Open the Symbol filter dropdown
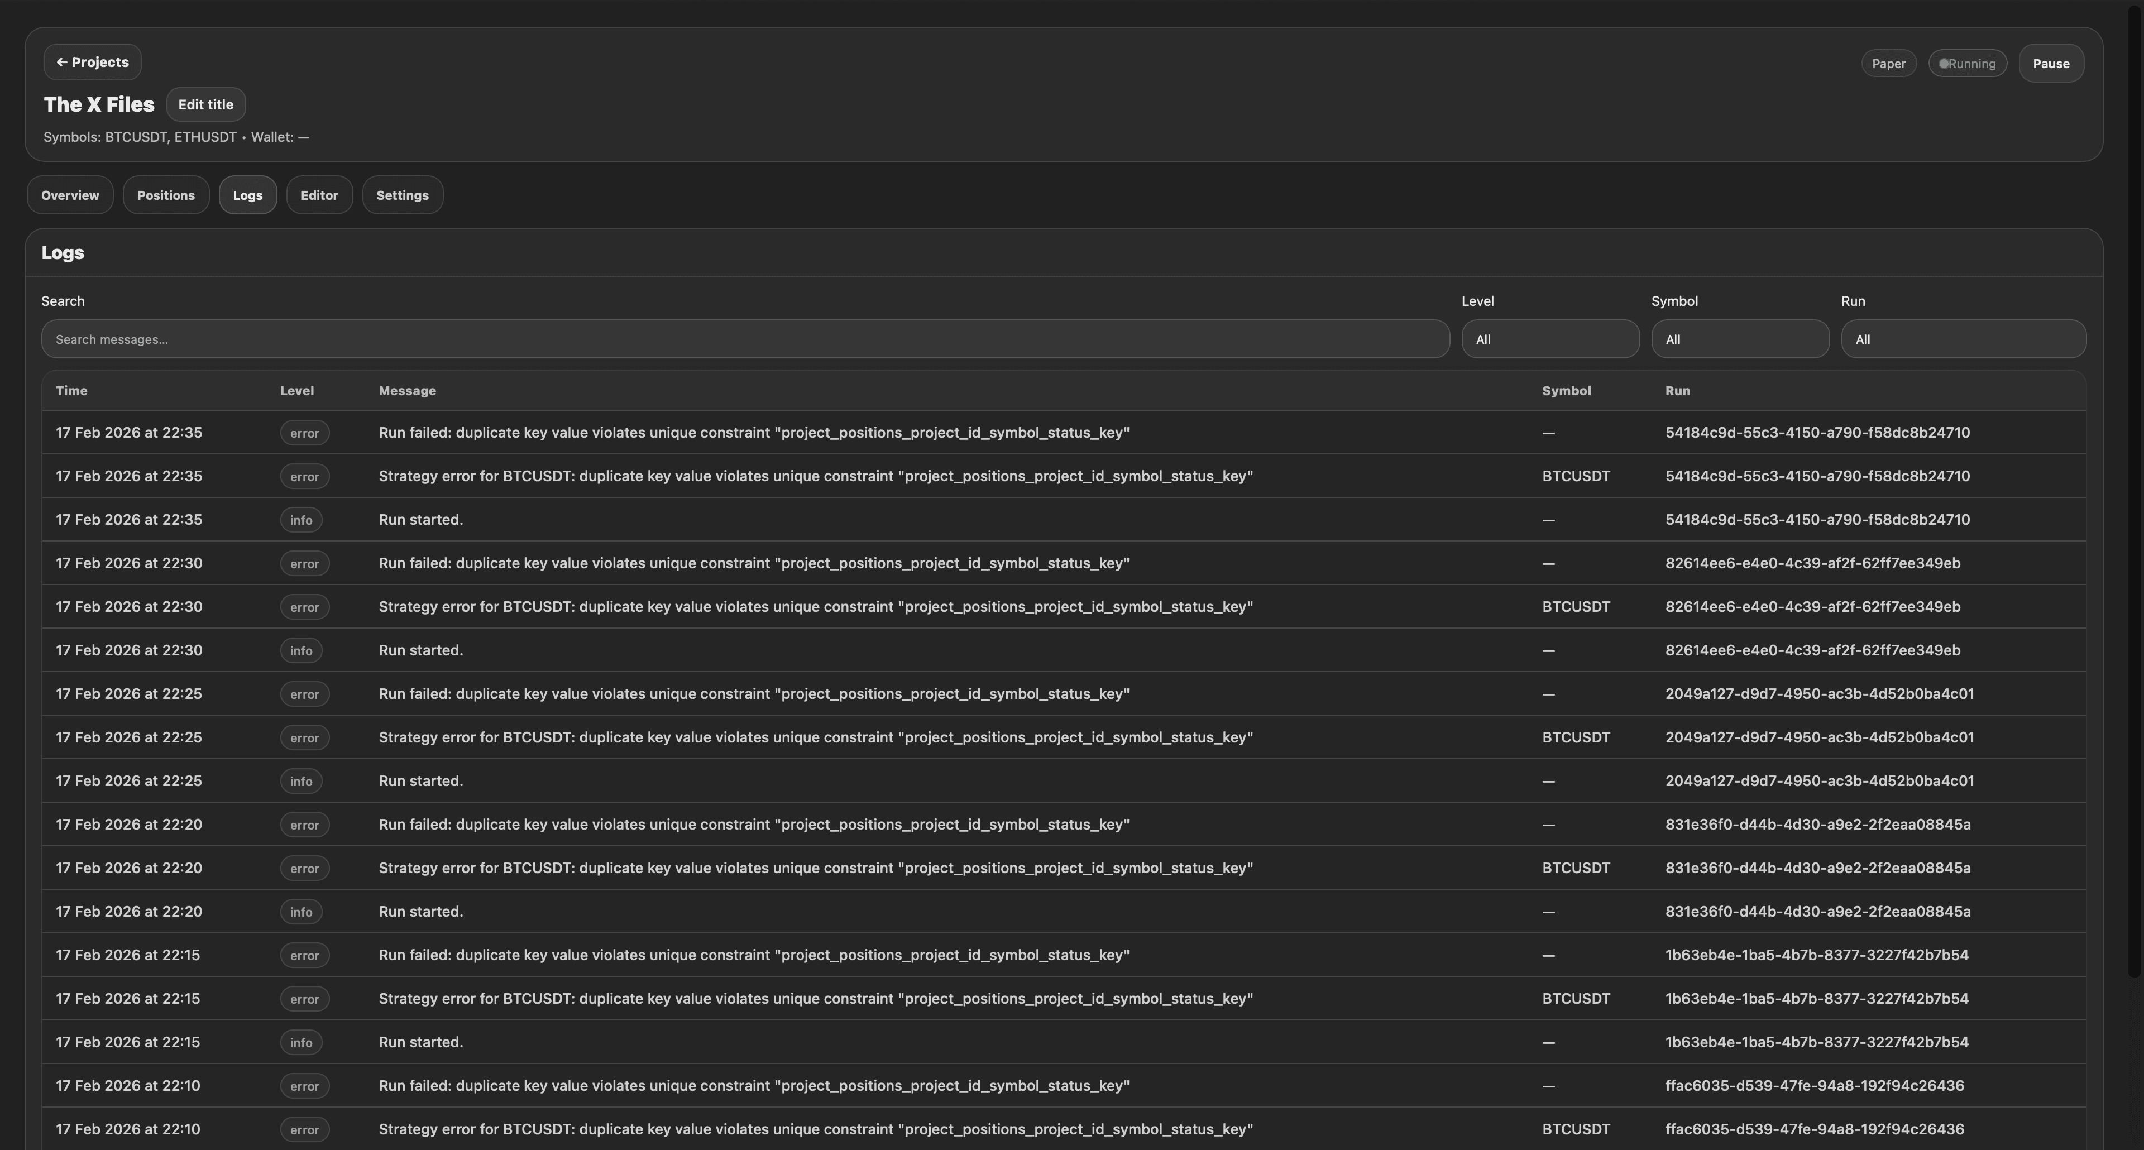 (x=1740, y=339)
